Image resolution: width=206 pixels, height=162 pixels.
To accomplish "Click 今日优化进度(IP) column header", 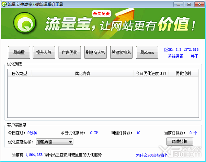I will (x=151, y=73).
